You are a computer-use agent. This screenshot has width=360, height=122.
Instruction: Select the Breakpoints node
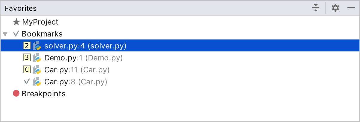(x=43, y=94)
